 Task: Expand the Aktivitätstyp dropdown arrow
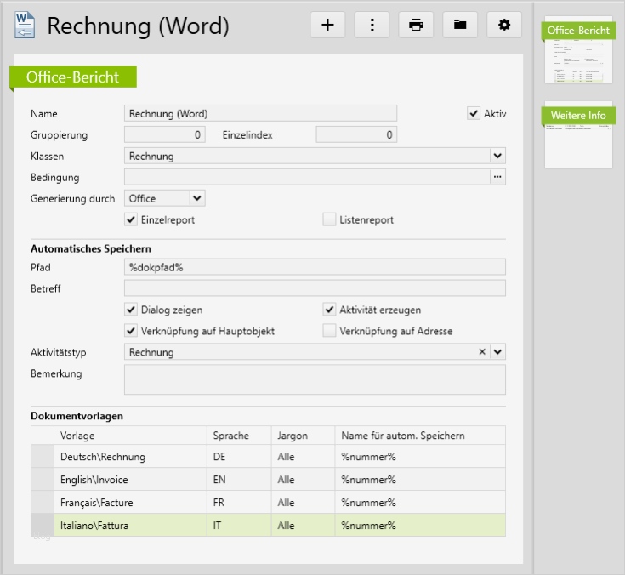(497, 351)
